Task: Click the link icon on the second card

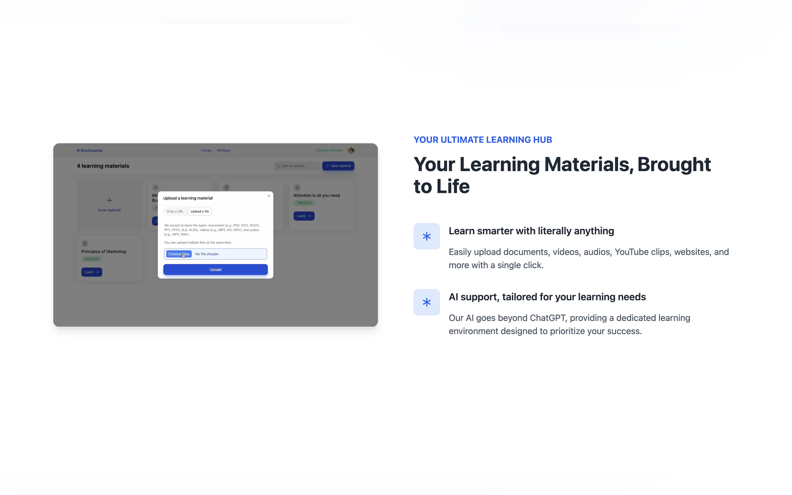Action: pyautogui.click(x=156, y=187)
